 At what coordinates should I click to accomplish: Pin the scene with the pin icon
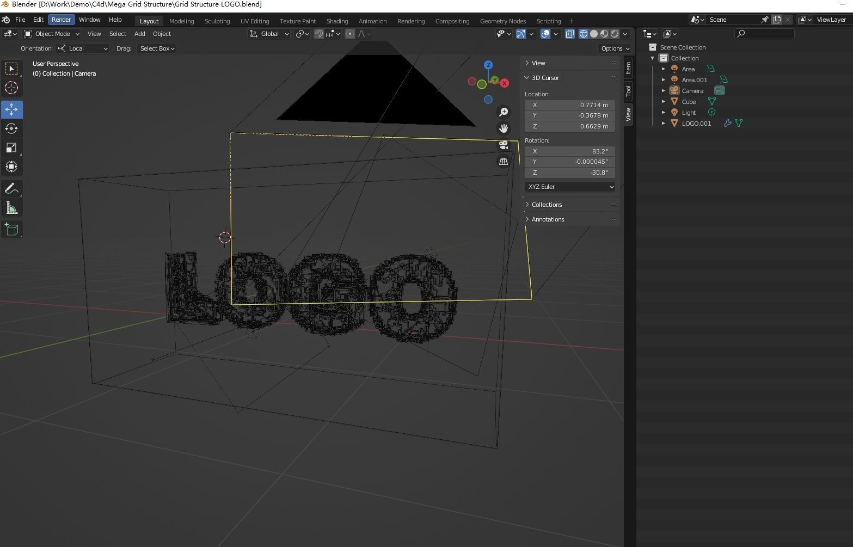(765, 20)
